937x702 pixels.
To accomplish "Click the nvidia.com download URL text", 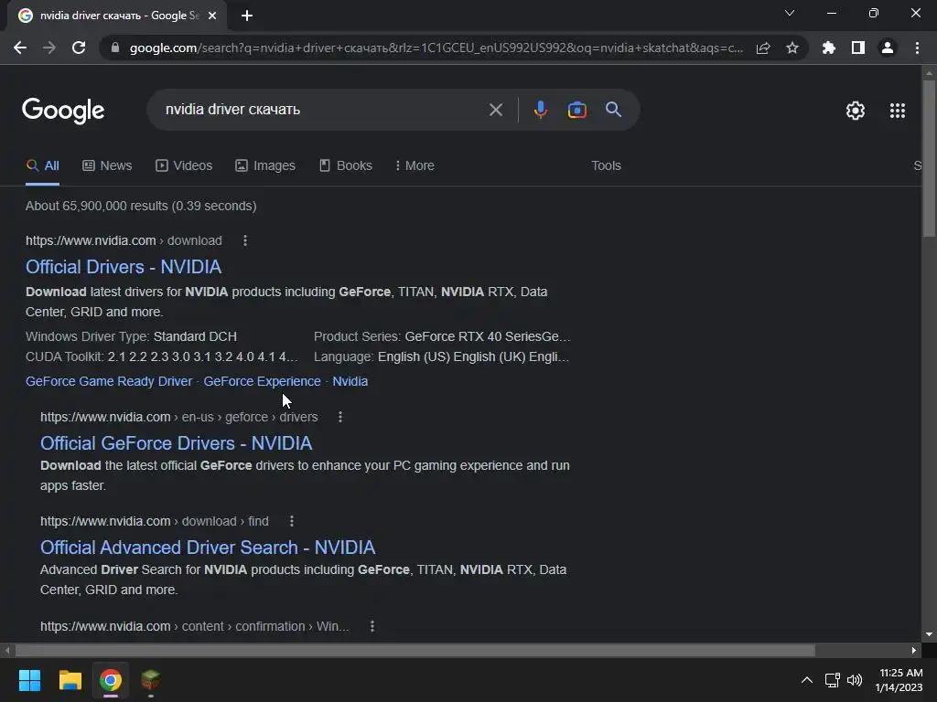I will point(124,240).
